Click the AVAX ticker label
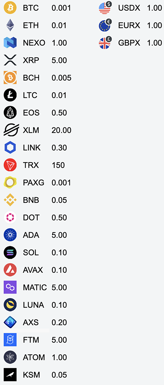164x385 pixels. coord(33,270)
